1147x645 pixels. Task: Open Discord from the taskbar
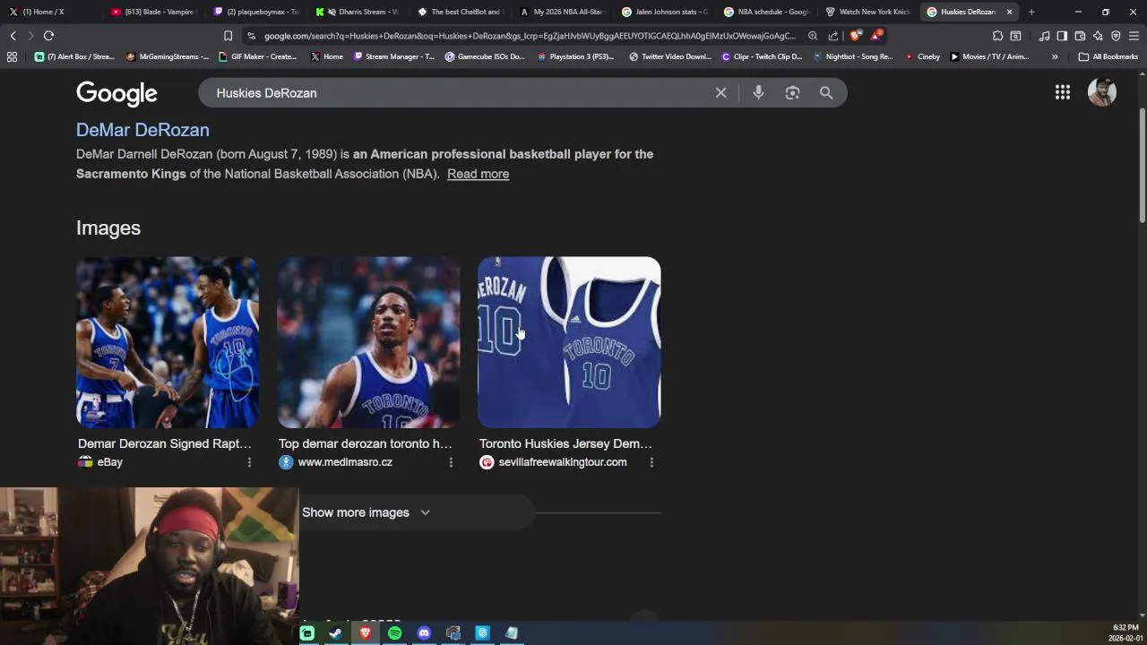click(424, 633)
